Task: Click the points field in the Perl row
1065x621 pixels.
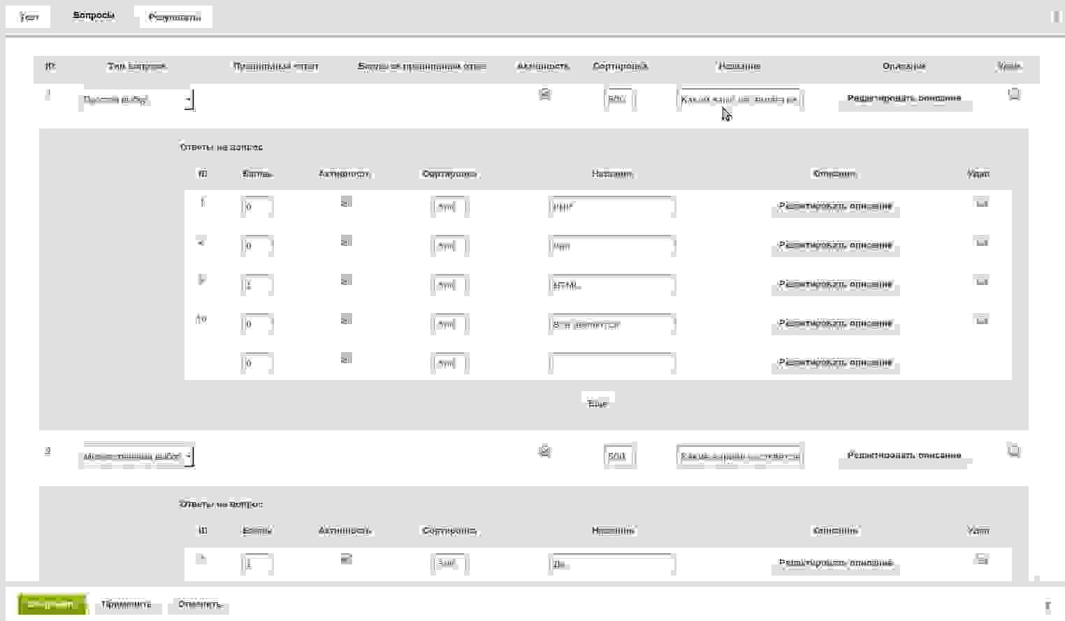Action: point(256,246)
